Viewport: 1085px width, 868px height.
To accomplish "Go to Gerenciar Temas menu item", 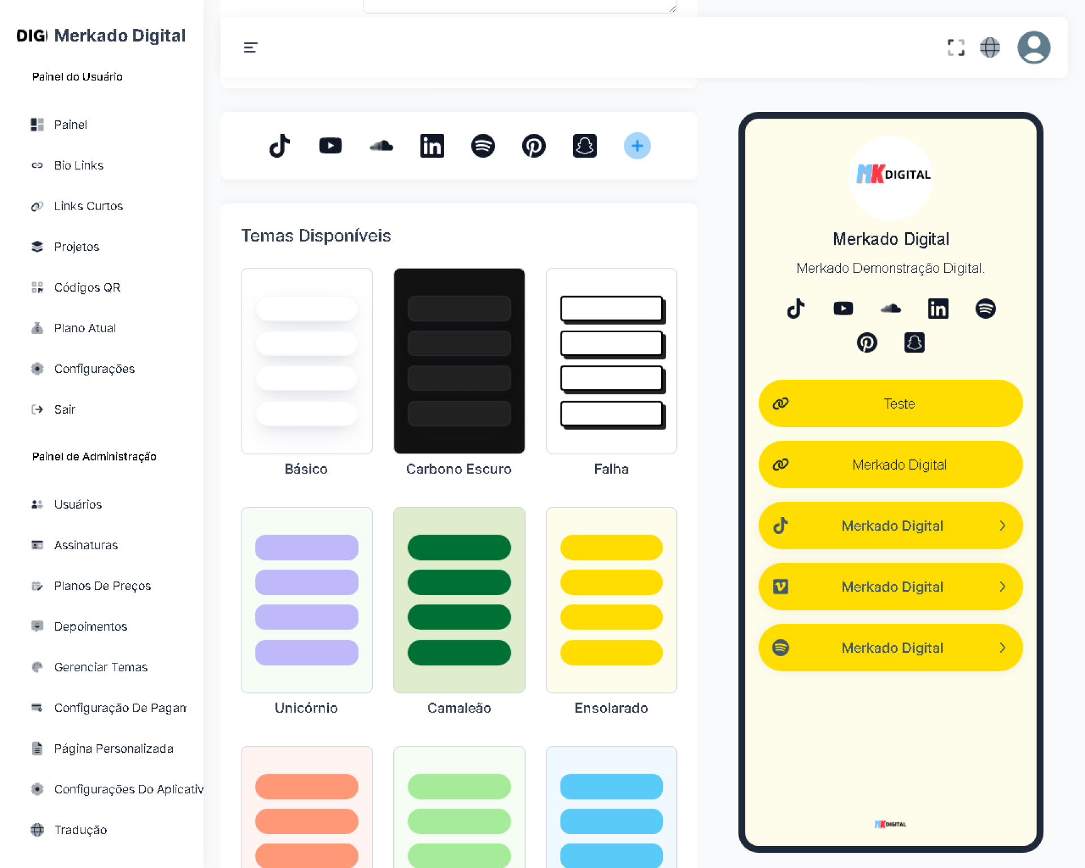I will pos(100,667).
